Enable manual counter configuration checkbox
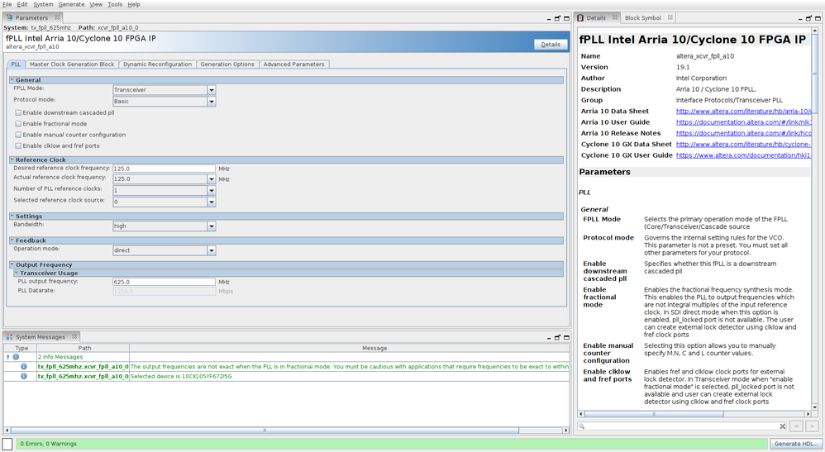This screenshot has width=825, height=452. [18, 135]
